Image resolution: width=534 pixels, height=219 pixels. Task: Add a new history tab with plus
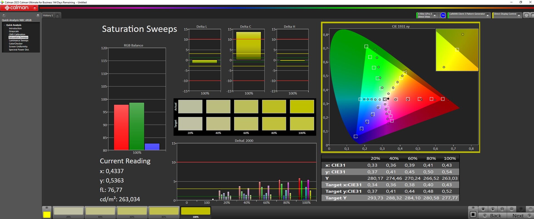57,16
